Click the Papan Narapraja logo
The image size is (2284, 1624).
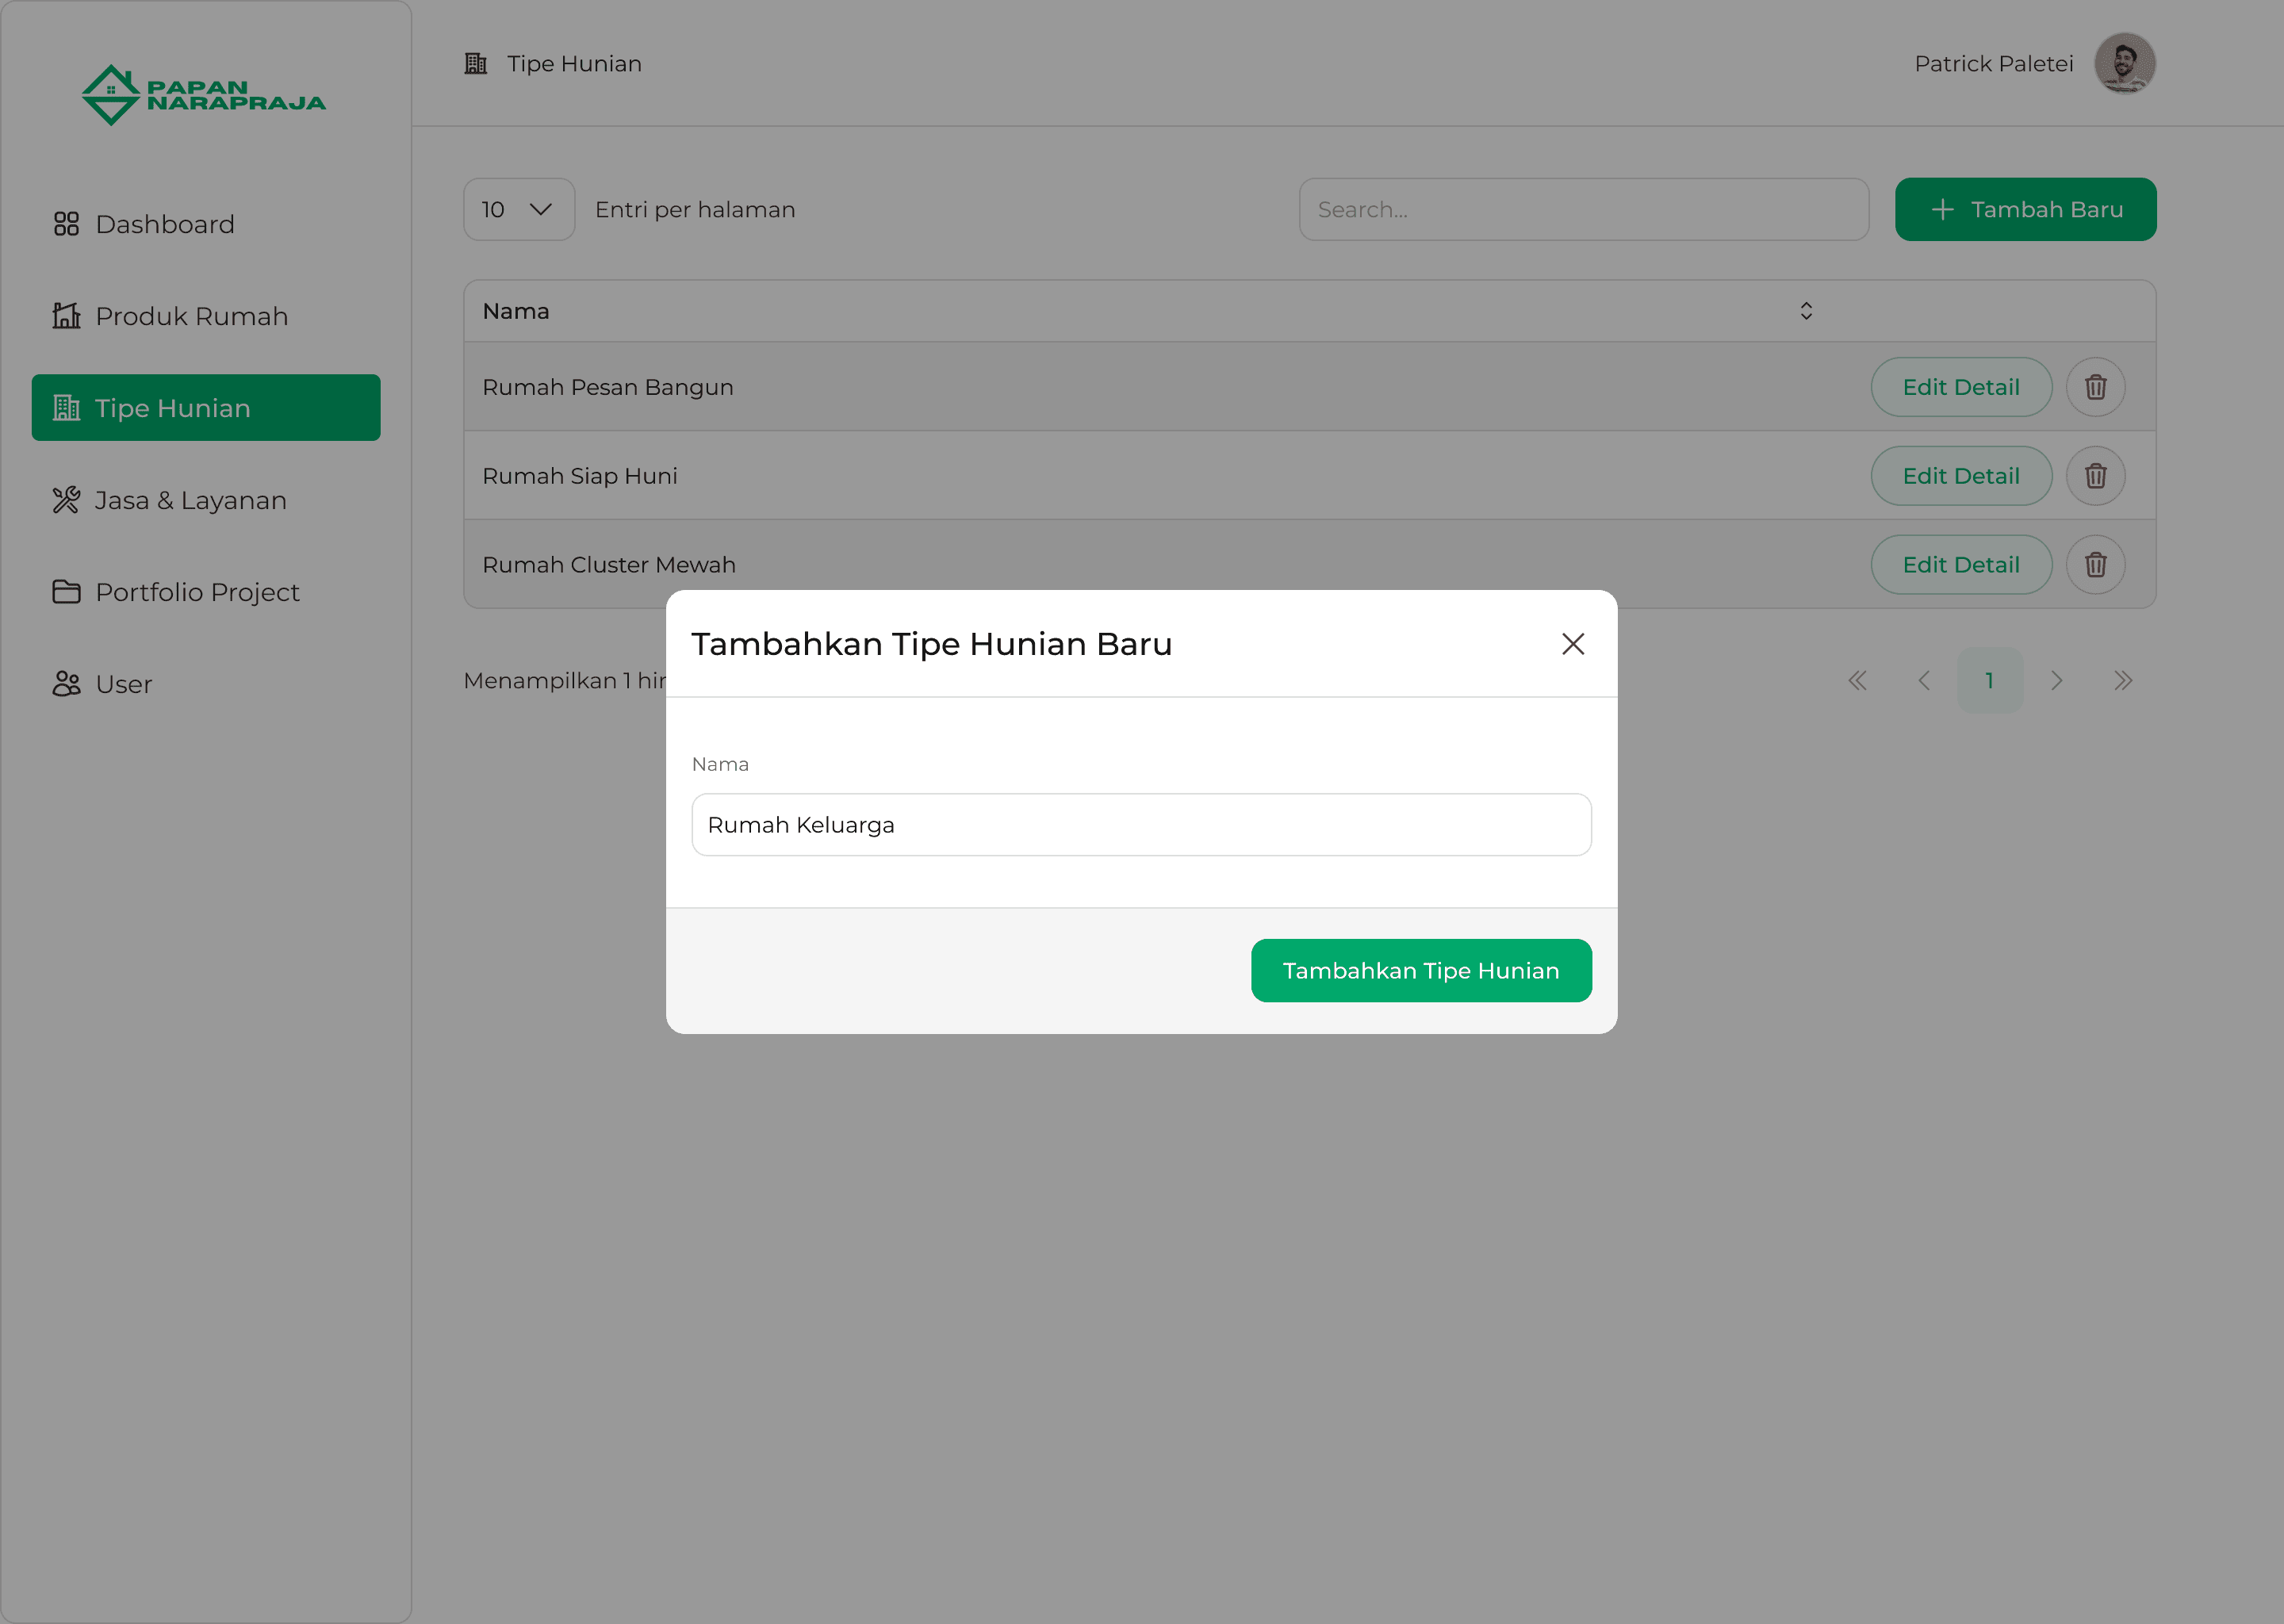click(204, 95)
